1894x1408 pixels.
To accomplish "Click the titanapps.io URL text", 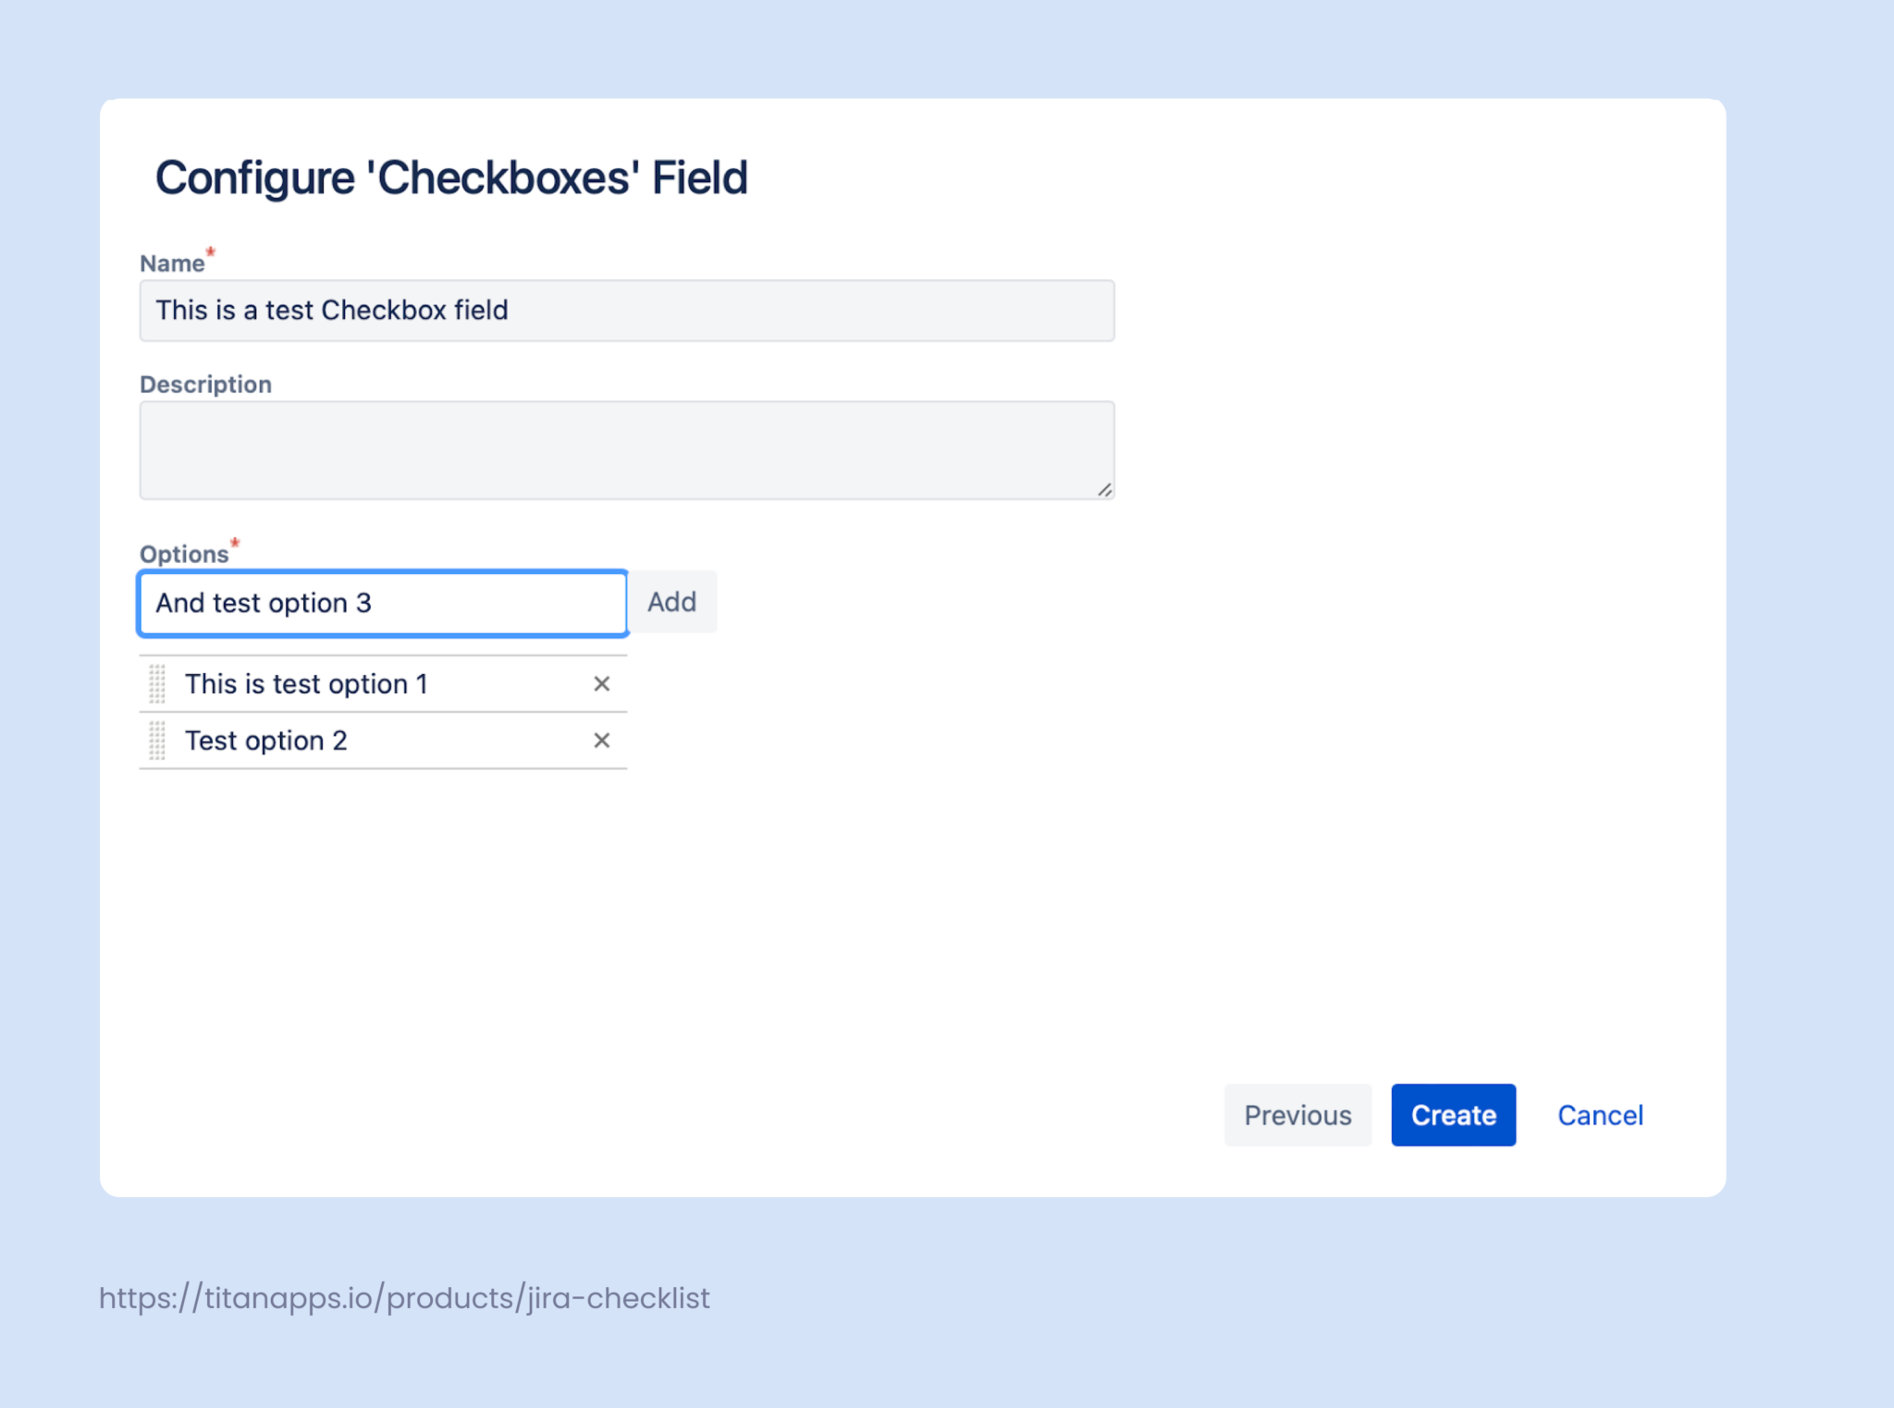I will 403,1298.
